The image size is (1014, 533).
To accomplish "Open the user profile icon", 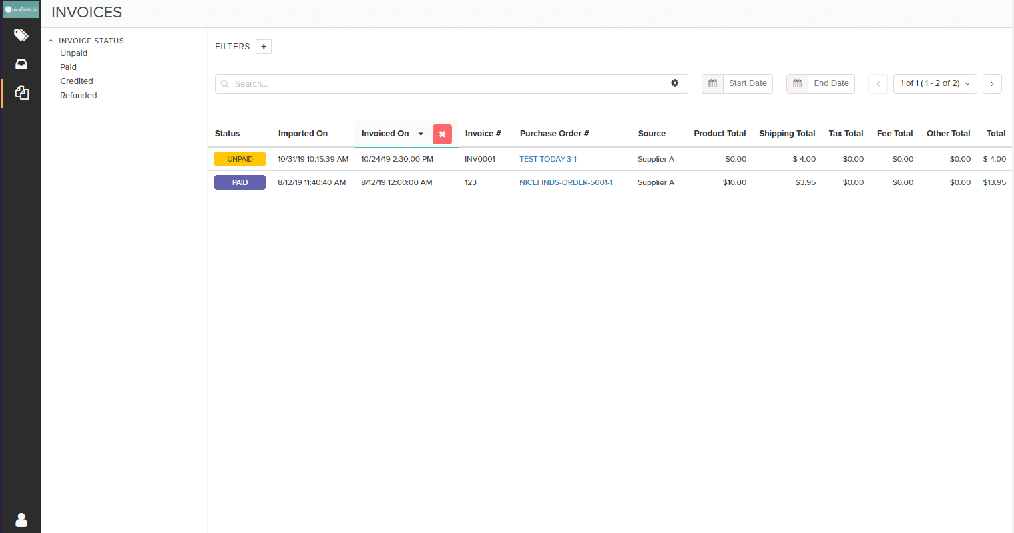I will coord(21,520).
